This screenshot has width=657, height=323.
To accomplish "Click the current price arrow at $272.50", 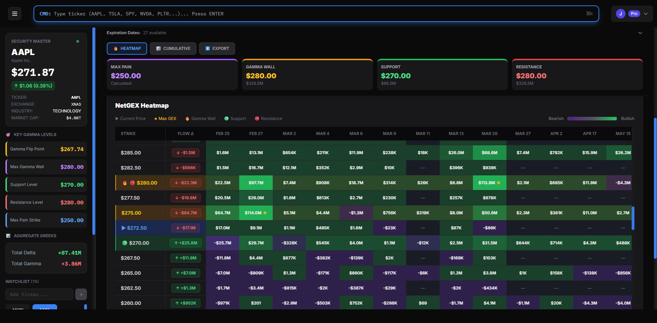I will point(124,228).
